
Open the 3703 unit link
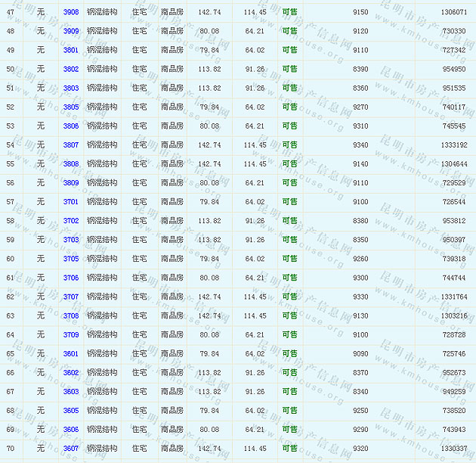(x=70, y=240)
